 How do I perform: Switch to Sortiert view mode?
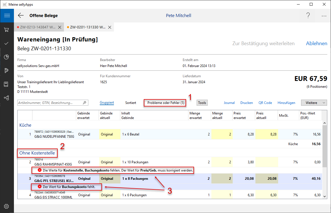coord(130,103)
